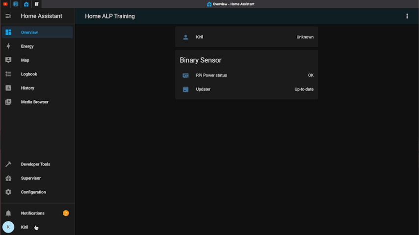Click the Map person marker icon
This screenshot has height=235, width=419.
click(x=8, y=60)
